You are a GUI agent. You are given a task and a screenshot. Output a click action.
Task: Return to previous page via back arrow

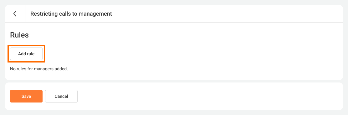pyautogui.click(x=15, y=14)
